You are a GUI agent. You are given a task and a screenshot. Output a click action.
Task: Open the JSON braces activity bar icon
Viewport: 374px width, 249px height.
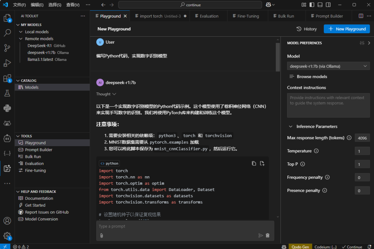[x=7, y=153]
